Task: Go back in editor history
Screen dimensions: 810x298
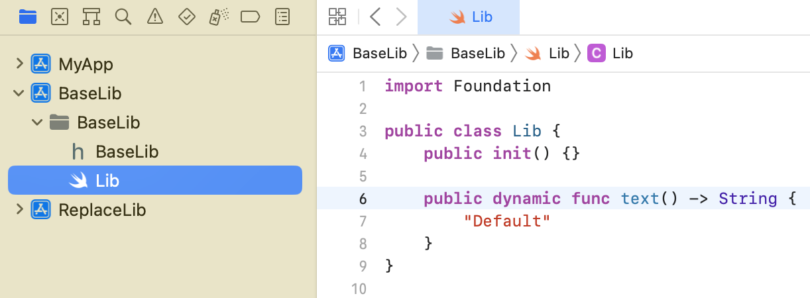Action: 375,17
